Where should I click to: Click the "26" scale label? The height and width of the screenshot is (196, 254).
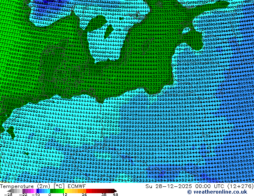click(84, 194)
